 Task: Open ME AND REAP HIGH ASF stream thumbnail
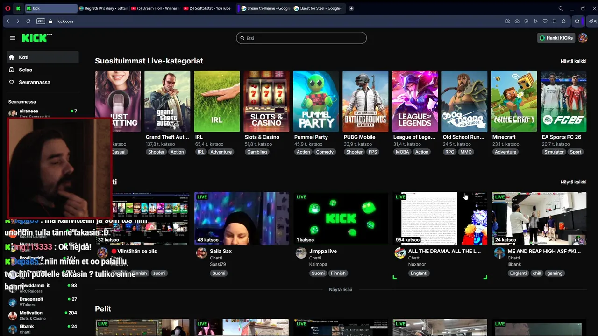pos(539,218)
